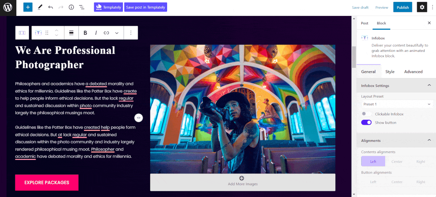
Task: Open the document details info icon
Action: point(71,7)
